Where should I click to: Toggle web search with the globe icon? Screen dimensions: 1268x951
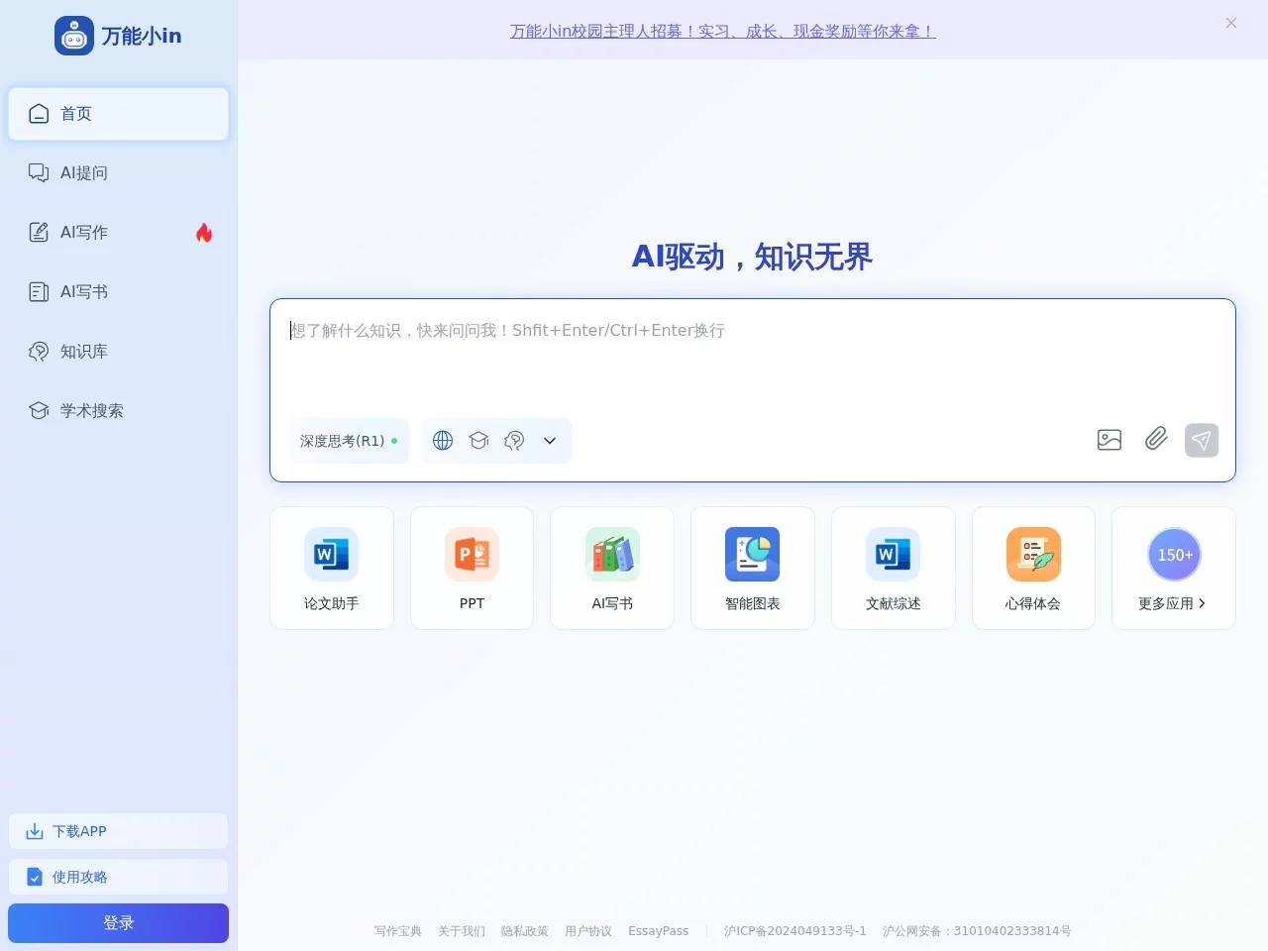pos(442,440)
